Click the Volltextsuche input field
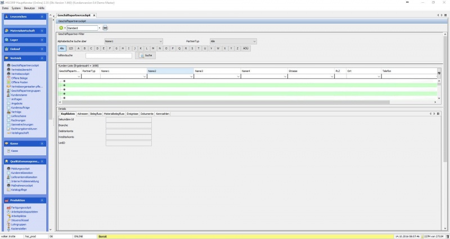This screenshot has width=450, height=239. pyautogui.click(x=109, y=56)
